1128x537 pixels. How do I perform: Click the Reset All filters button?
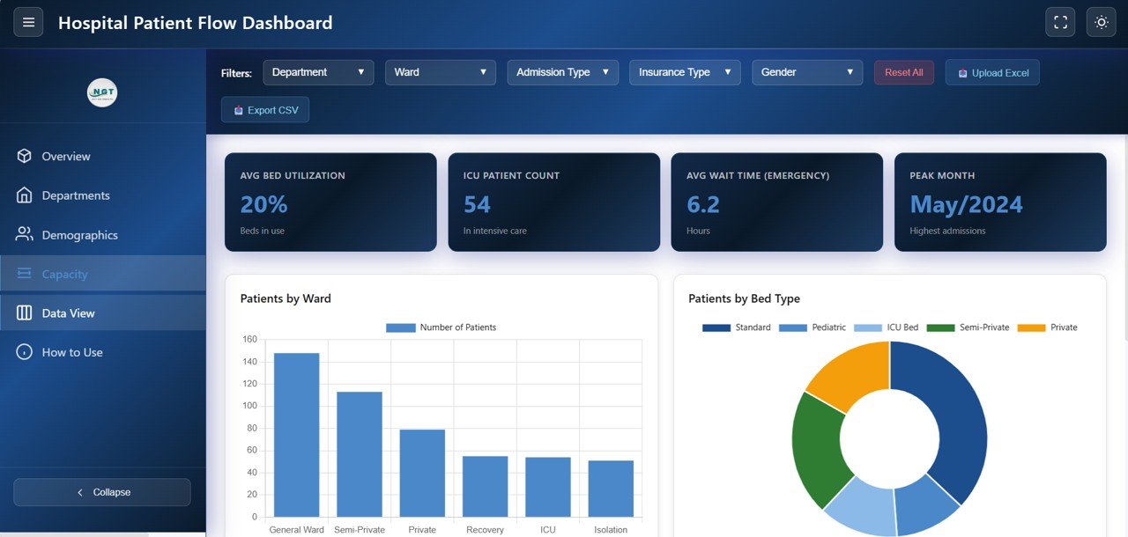[903, 72]
